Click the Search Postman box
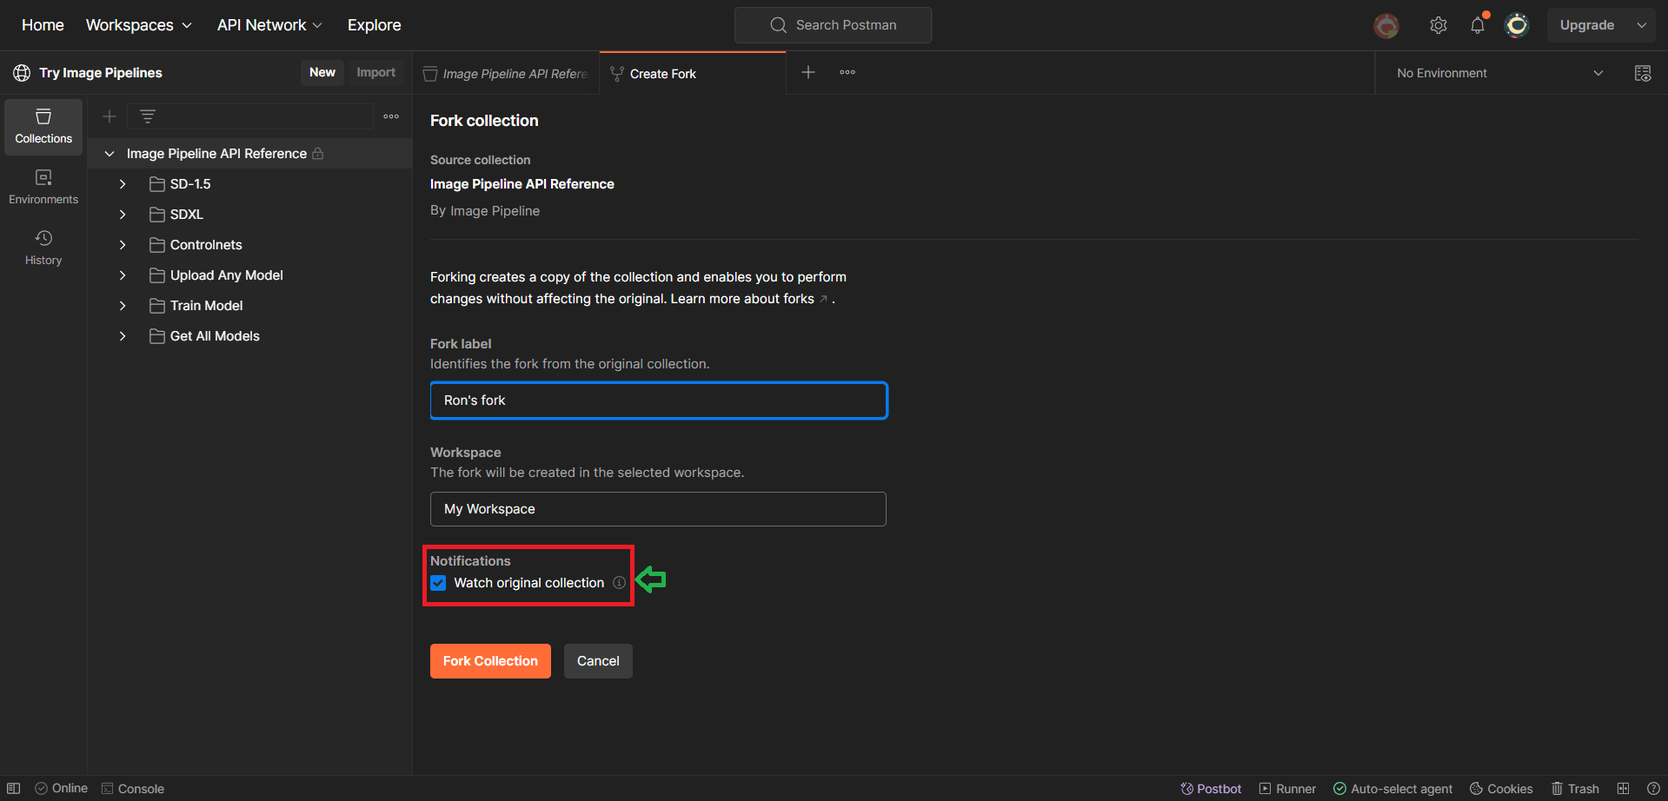This screenshot has width=1668, height=801. 833,25
